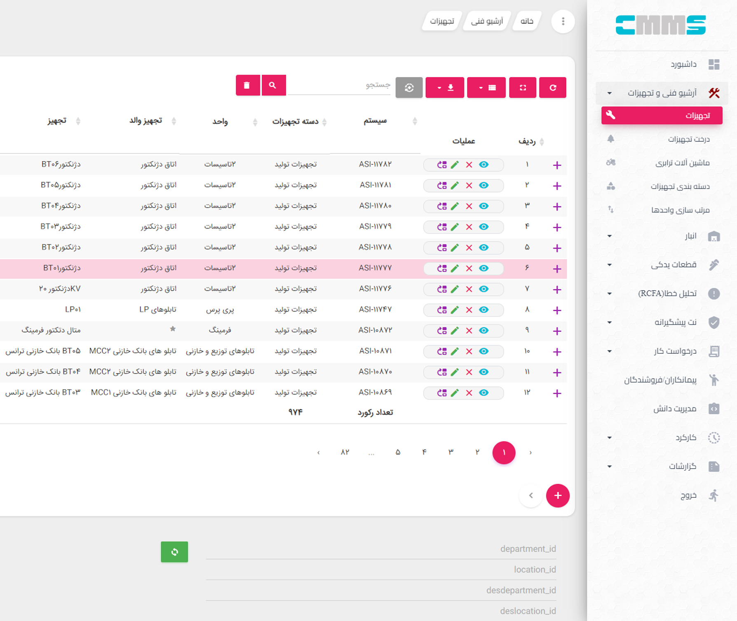Screen dimensions: 737x621
Task: Click purple copy icon for ASI-11747 row
Action: (x=442, y=310)
